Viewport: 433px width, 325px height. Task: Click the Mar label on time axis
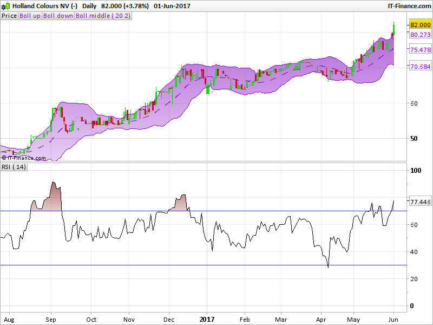281,320
